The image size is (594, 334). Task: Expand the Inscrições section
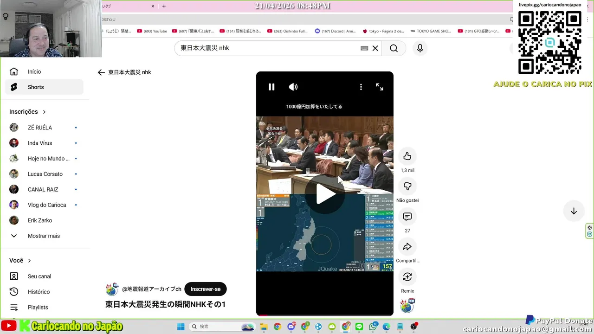click(28, 112)
